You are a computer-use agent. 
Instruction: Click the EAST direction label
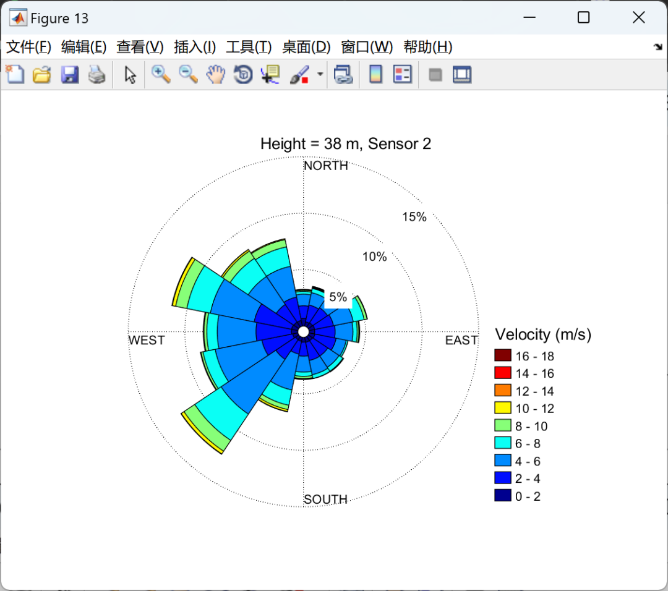click(x=461, y=340)
